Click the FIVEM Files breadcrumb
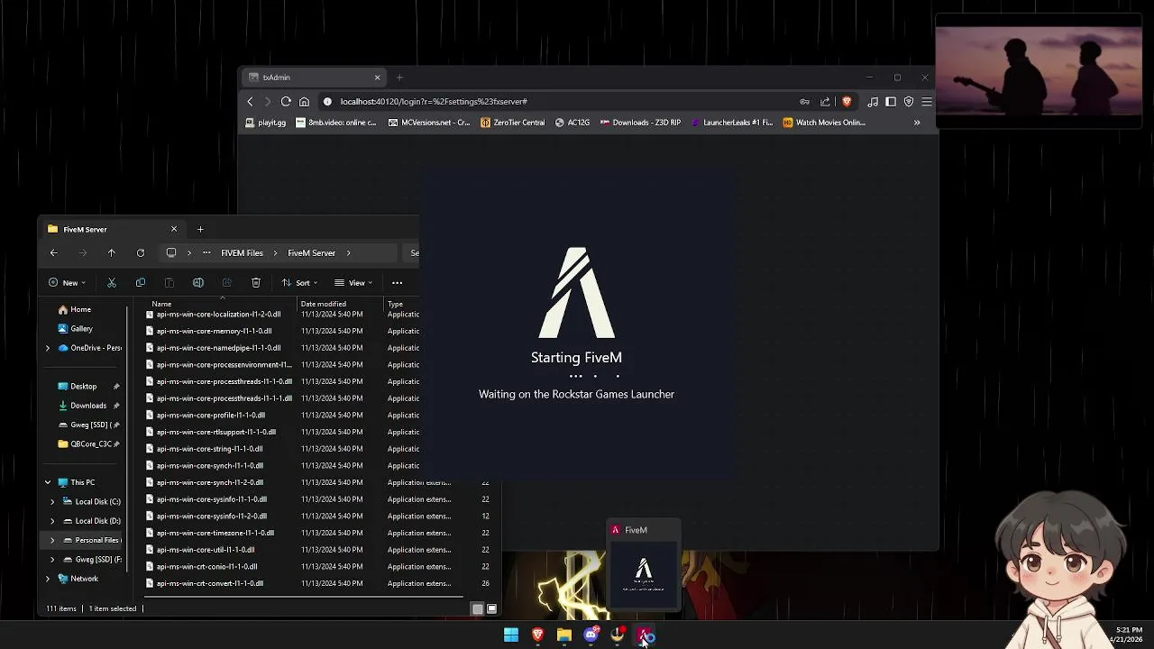The width and height of the screenshot is (1154, 649). click(242, 253)
